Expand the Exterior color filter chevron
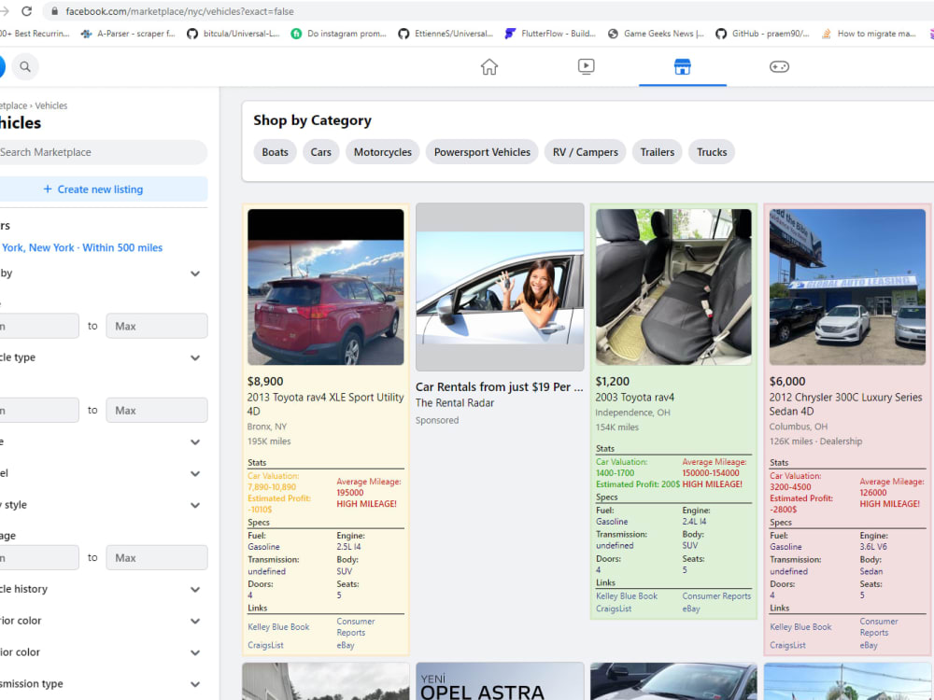 click(x=195, y=621)
